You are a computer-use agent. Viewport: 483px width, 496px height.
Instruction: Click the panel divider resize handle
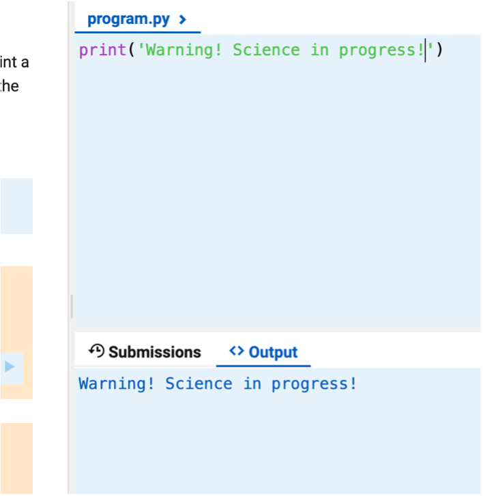(x=72, y=306)
